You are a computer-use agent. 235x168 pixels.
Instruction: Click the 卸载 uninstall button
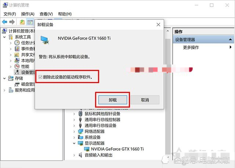113,100
